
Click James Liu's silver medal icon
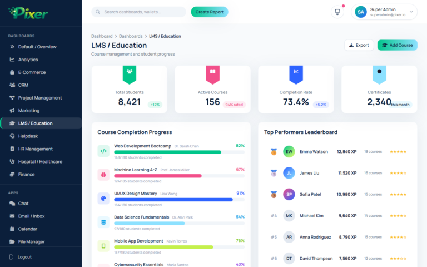pos(274,173)
